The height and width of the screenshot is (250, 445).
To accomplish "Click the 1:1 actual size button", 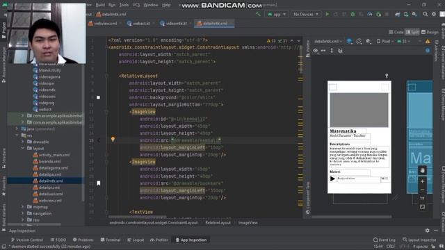I will tap(422, 198).
